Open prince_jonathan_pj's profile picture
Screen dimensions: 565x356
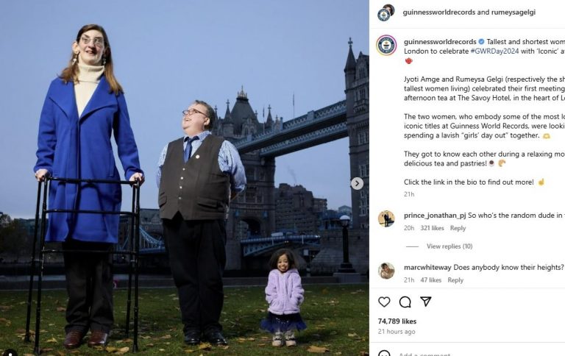pyautogui.click(x=386, y=218)
